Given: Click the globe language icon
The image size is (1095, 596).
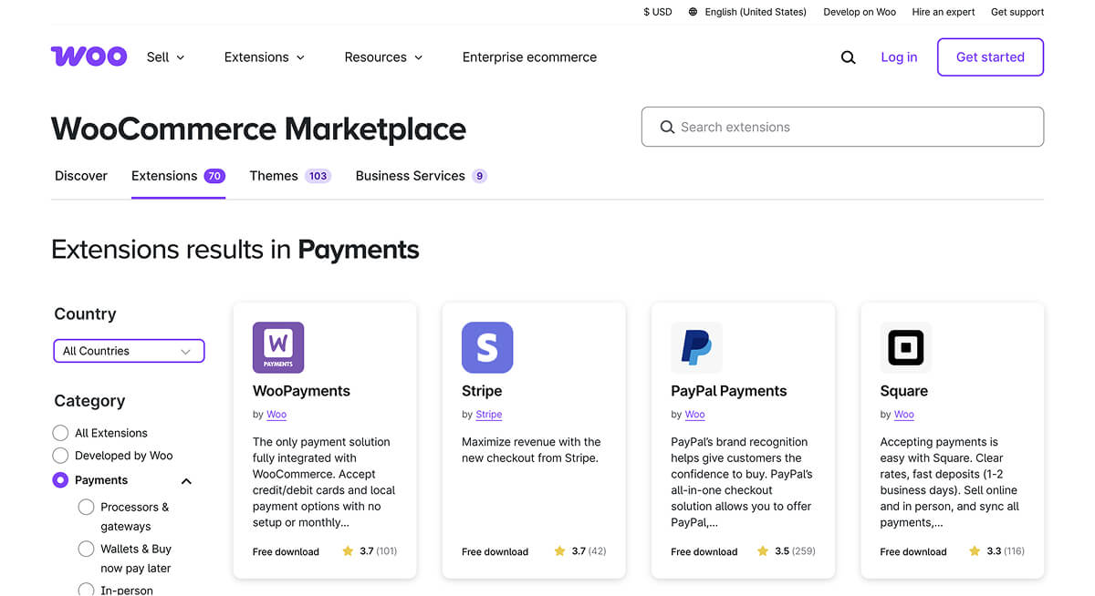Looking at the screenshot, I should (x=693, y=12).
